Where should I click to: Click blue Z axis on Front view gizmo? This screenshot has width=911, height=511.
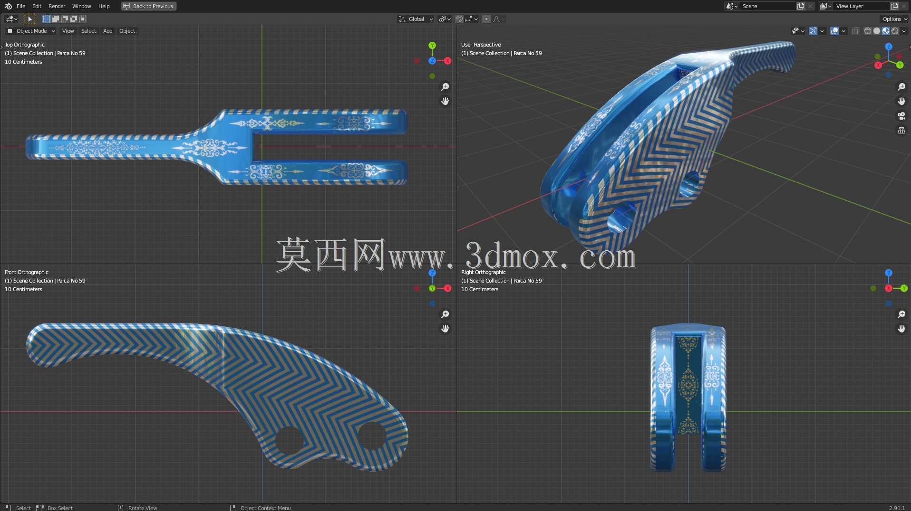432,273
